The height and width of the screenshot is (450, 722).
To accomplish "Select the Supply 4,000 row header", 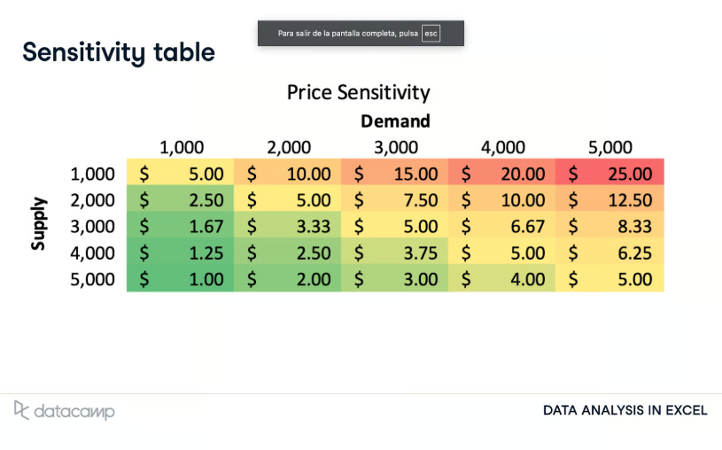I will pos(92,253).
